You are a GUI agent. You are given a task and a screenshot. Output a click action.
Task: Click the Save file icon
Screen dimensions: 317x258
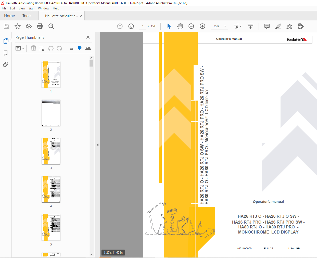tap(6, 26)
